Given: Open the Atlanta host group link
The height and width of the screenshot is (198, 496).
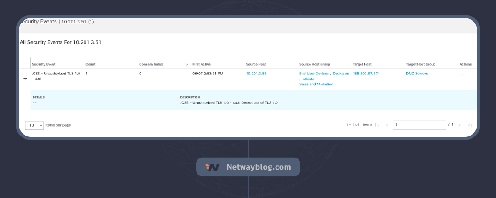Looking at the screenshot, I should [308, 79].
